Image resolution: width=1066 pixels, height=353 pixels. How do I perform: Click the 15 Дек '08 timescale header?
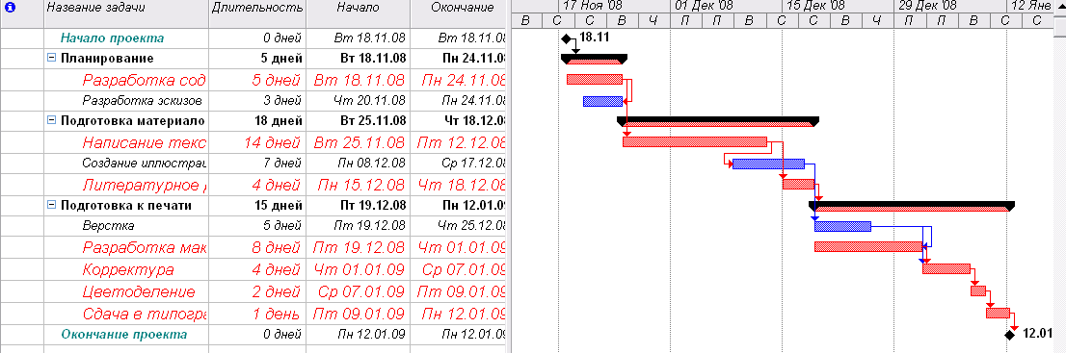838,6
